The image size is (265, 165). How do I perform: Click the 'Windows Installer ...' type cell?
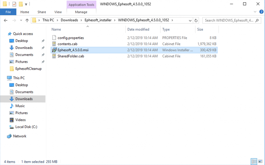(178, 50)
